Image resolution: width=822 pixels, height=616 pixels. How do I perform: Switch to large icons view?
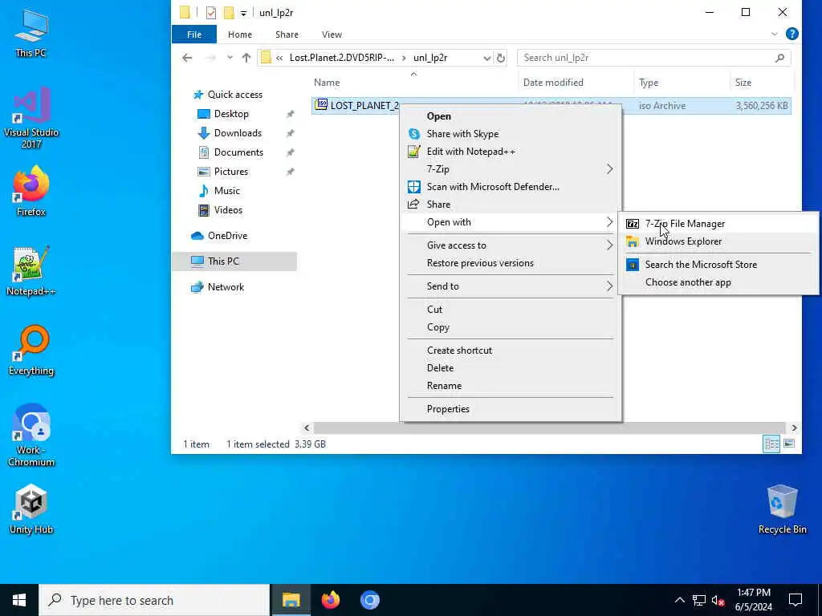(x=789, y=444)
